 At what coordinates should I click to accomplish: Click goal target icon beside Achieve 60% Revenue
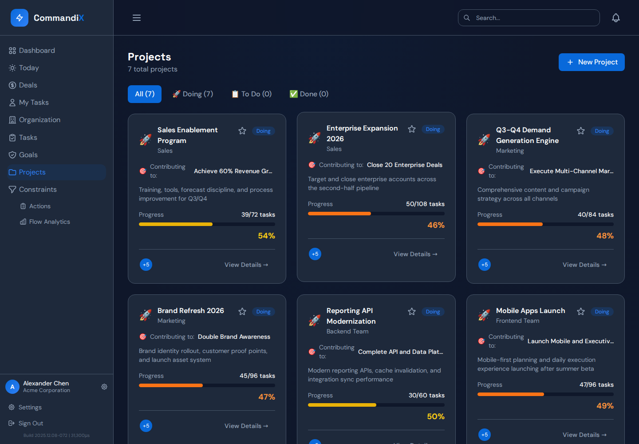[x=143, y=171]
